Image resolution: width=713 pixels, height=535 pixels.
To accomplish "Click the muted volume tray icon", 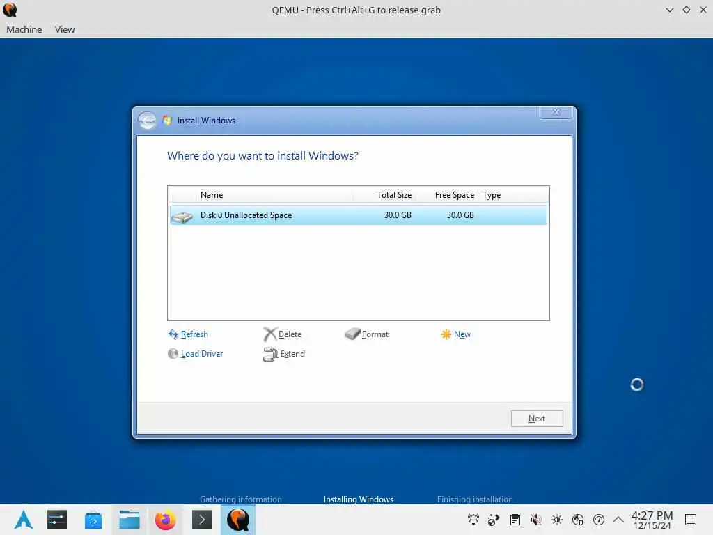I will point(536,520).
